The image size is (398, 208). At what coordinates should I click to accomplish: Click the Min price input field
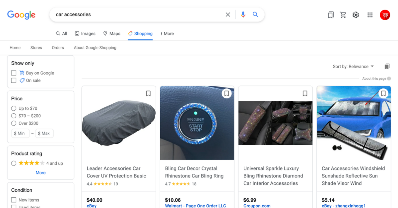pyautogui.click(x=20, y=133)
